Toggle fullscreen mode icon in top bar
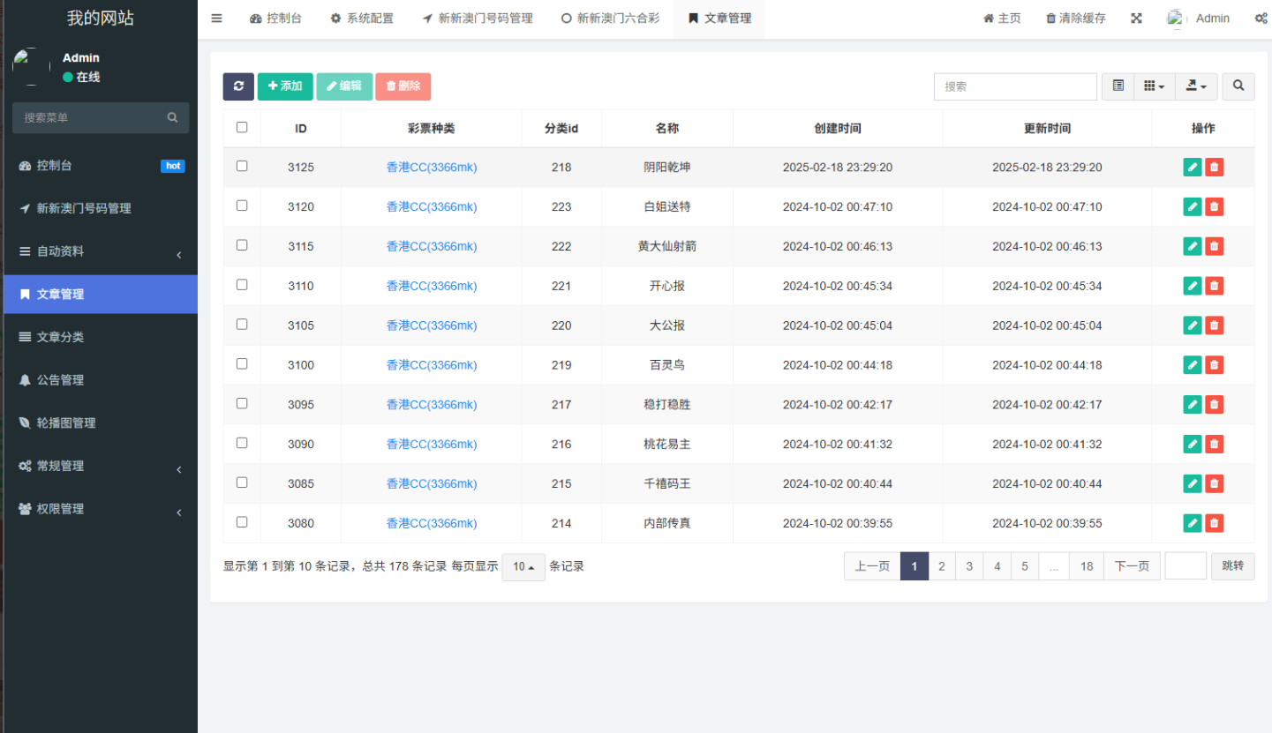The height and width of the screenshot is (733, 1272). (1137, 19)
